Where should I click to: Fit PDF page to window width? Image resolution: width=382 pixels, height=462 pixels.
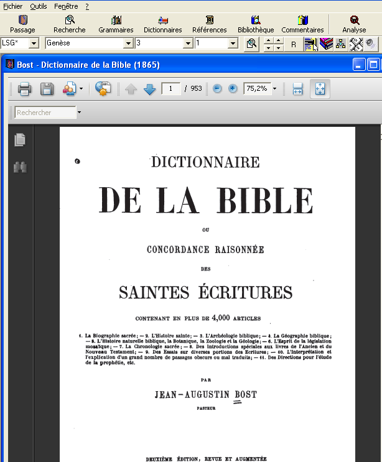coord(298,89)
